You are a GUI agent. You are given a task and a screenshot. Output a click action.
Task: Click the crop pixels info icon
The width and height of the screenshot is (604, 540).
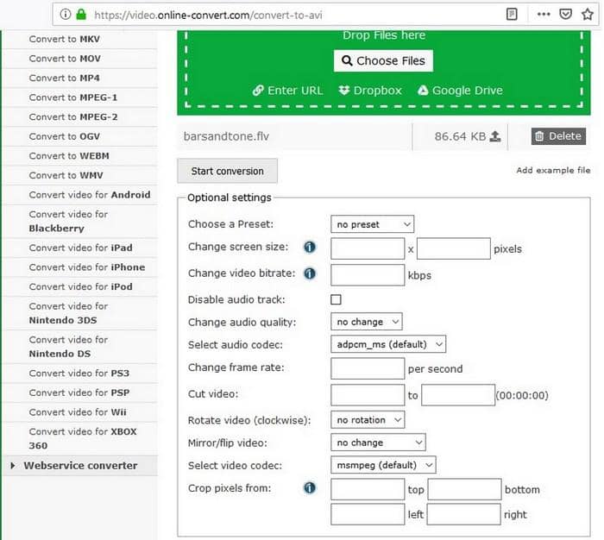[x=310, y=488]
